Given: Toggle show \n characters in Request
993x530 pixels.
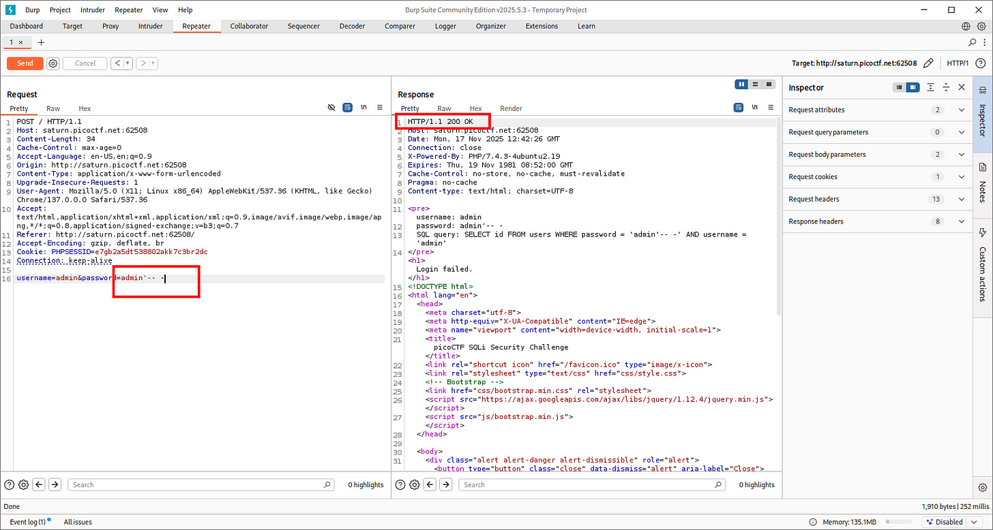Looking at the screenshot, I should (x=364, y=108).
